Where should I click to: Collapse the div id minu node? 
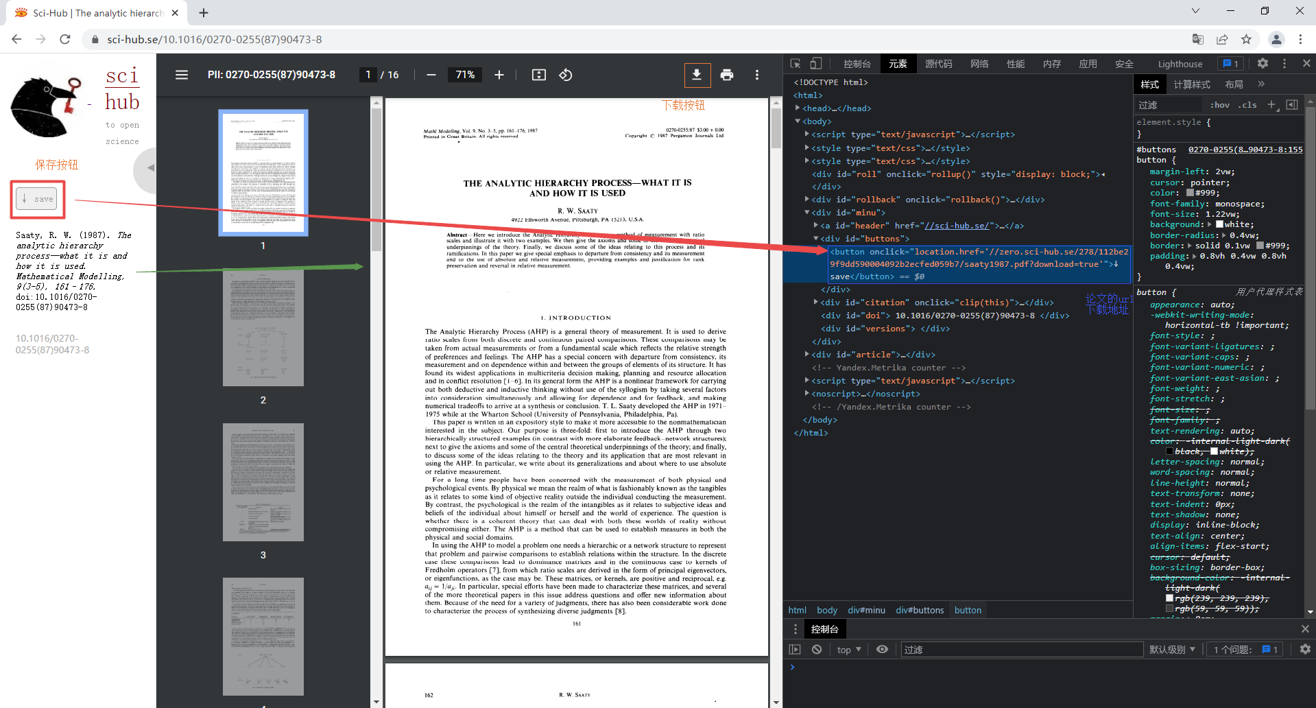(x=806, y=212)
